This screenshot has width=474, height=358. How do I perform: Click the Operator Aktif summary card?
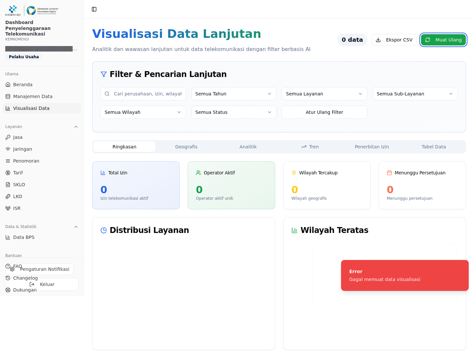pos(231,185)
